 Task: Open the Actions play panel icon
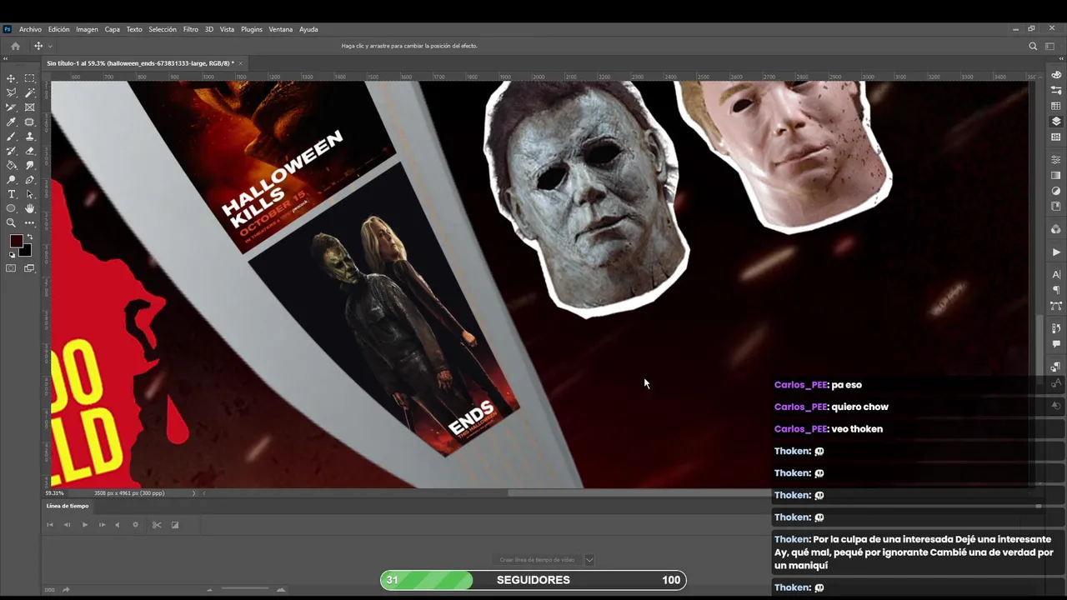(x=1056, y=252)
